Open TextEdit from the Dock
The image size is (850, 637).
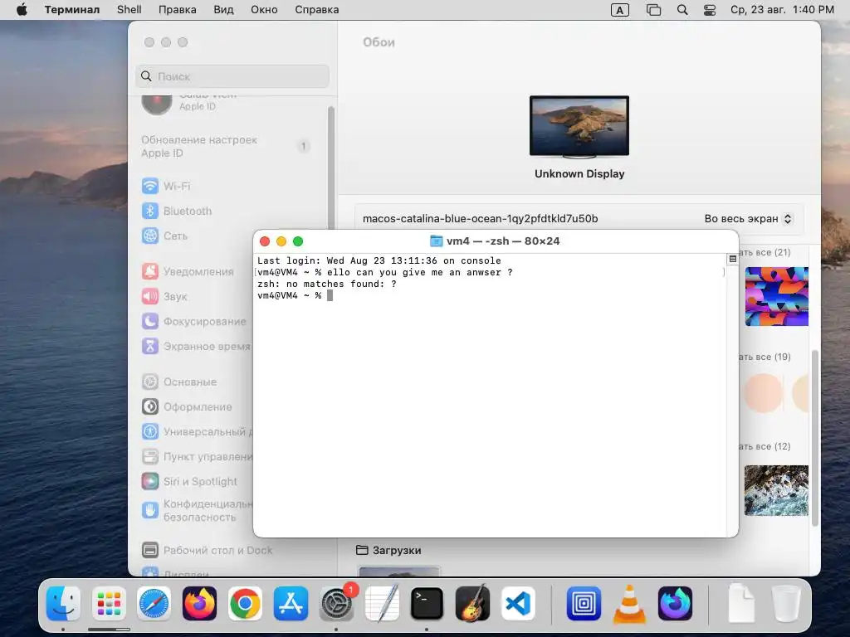click(382, 603)
